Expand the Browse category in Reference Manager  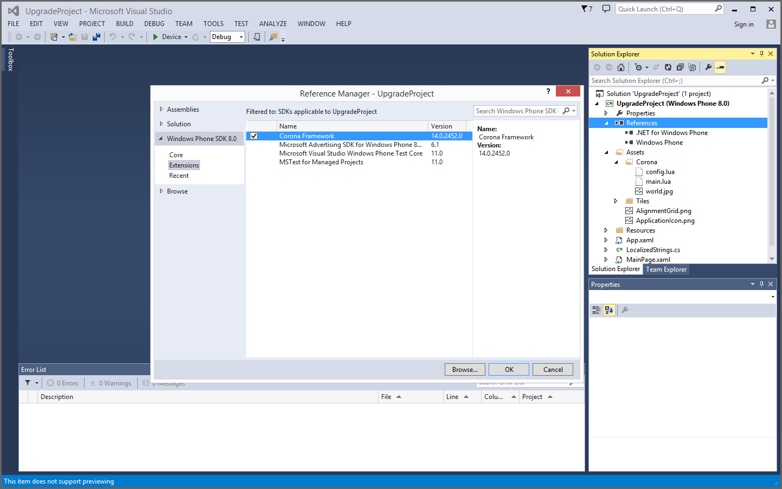click(161, 191)
